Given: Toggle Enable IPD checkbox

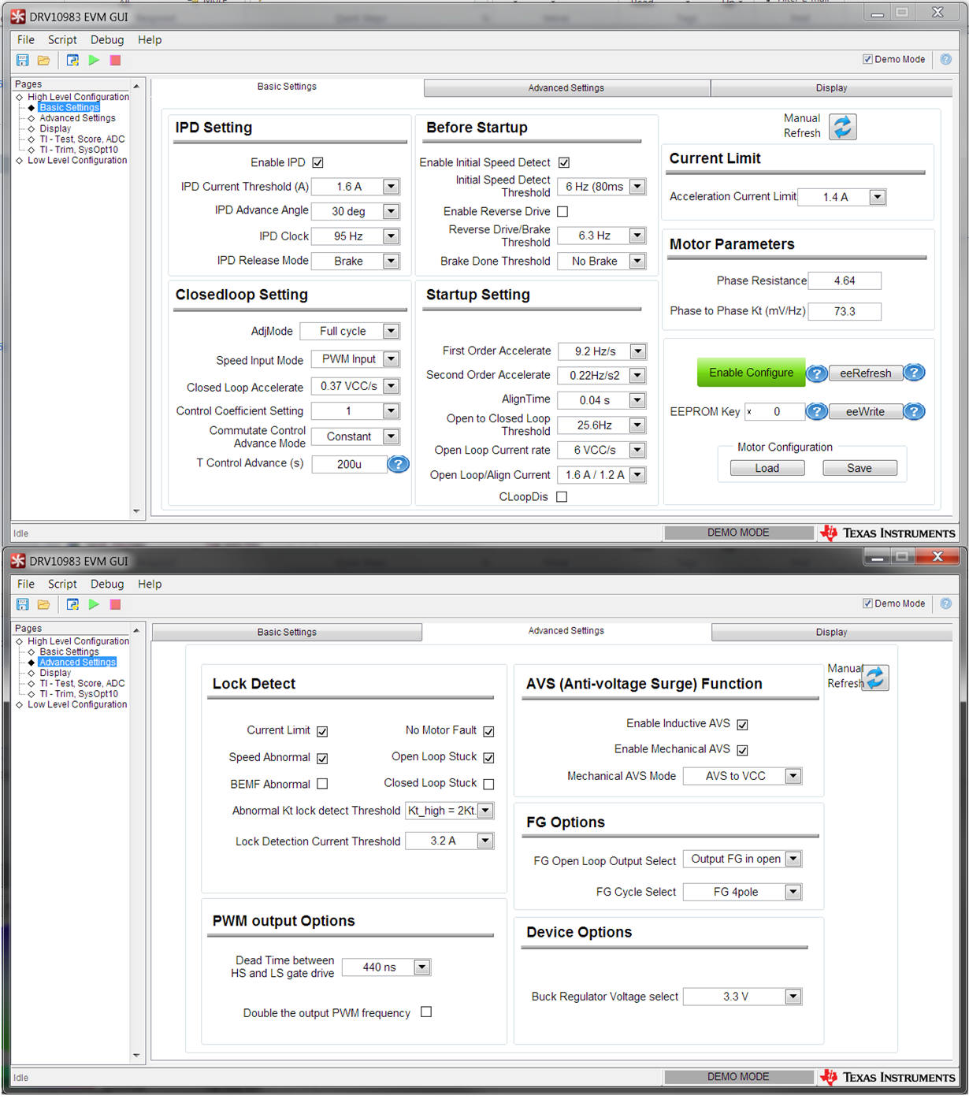Looking at the screenshot, I should 317,162.
